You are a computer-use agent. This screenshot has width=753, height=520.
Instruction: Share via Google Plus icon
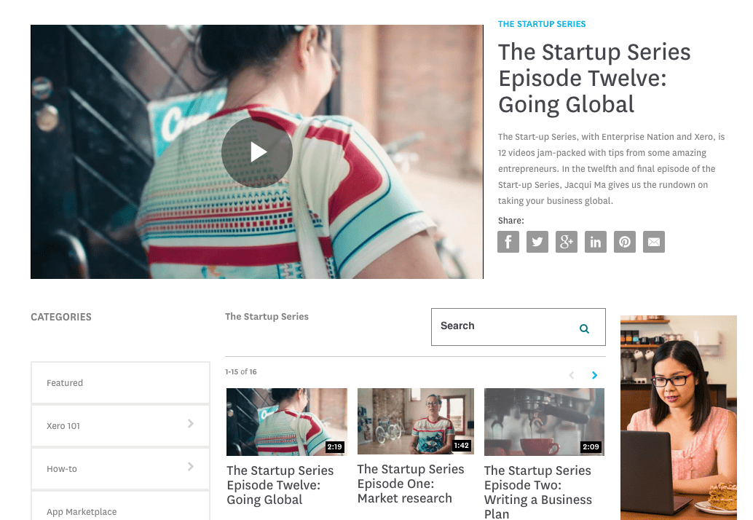567,242
